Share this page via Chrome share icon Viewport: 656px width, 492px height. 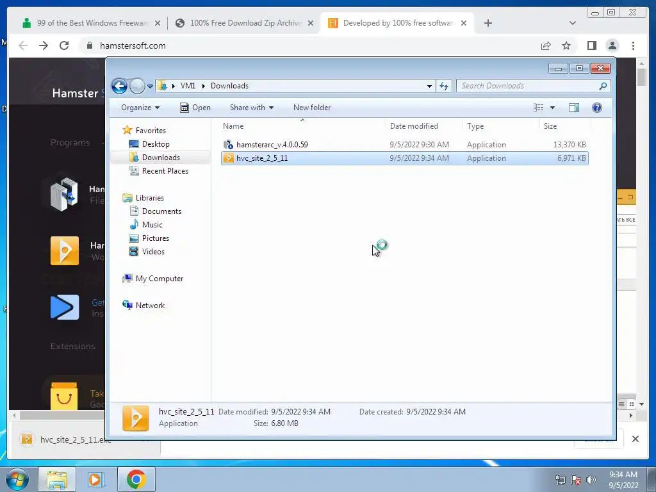(x=546, y=45)
